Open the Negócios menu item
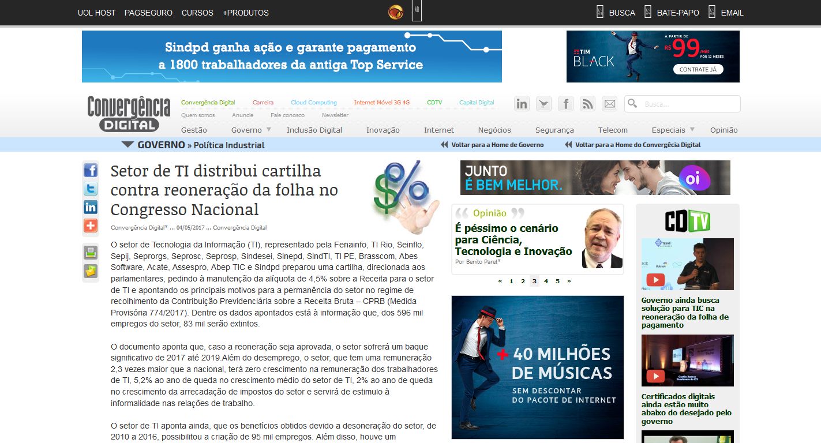The height and width of the screenshot is (443, 821). pos(494,130)
